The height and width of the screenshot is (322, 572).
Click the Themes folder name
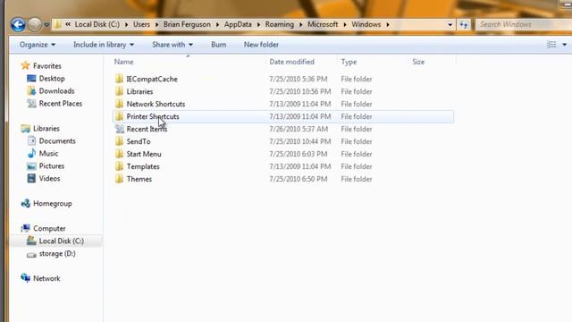point(139,179)
